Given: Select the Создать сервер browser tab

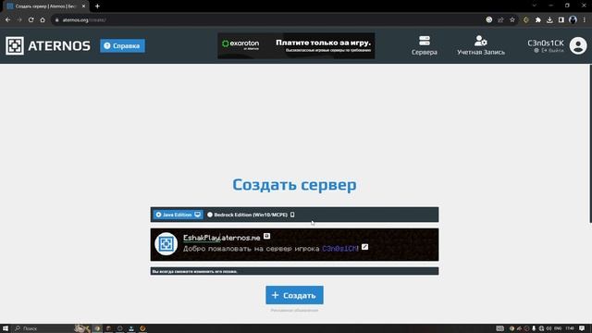Looking at the screenshot, I should [x=45, y=6].
